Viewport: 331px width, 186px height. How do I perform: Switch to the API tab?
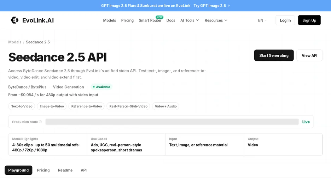coord(83,170)
